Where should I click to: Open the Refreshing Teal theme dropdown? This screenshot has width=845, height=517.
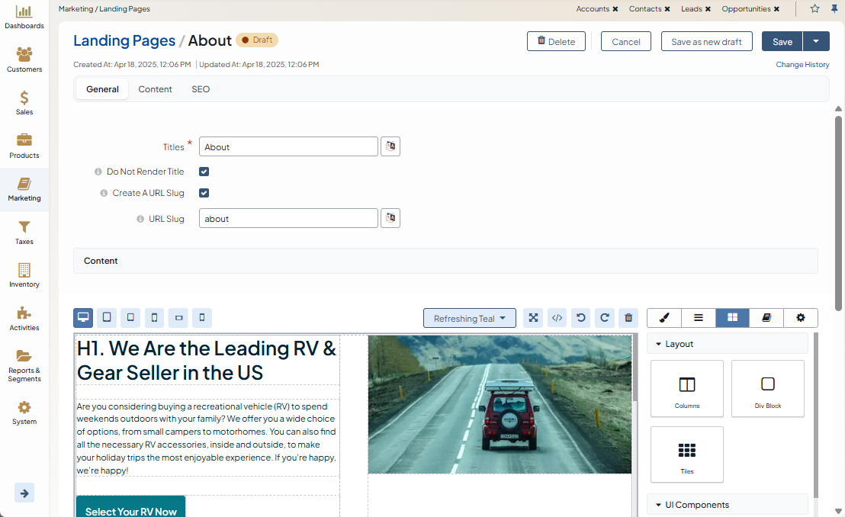(470, 318)
